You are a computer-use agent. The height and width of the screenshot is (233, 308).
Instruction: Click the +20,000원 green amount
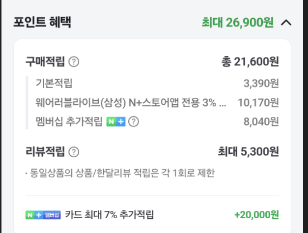tap(256, 215)
